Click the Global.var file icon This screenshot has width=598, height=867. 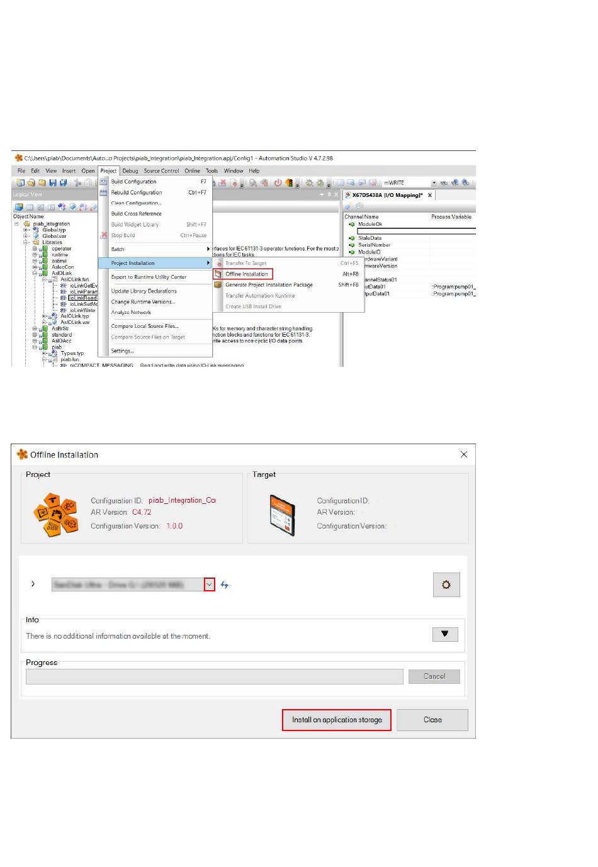point(36,236)
